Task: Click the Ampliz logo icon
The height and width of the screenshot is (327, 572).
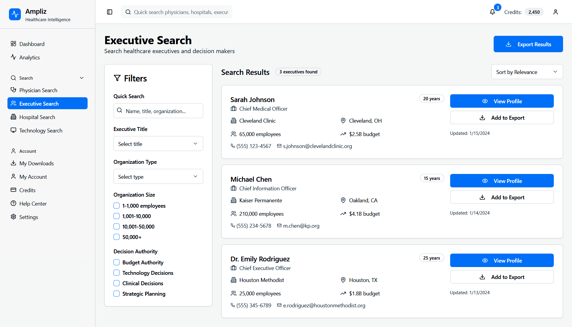Action: 15,14
